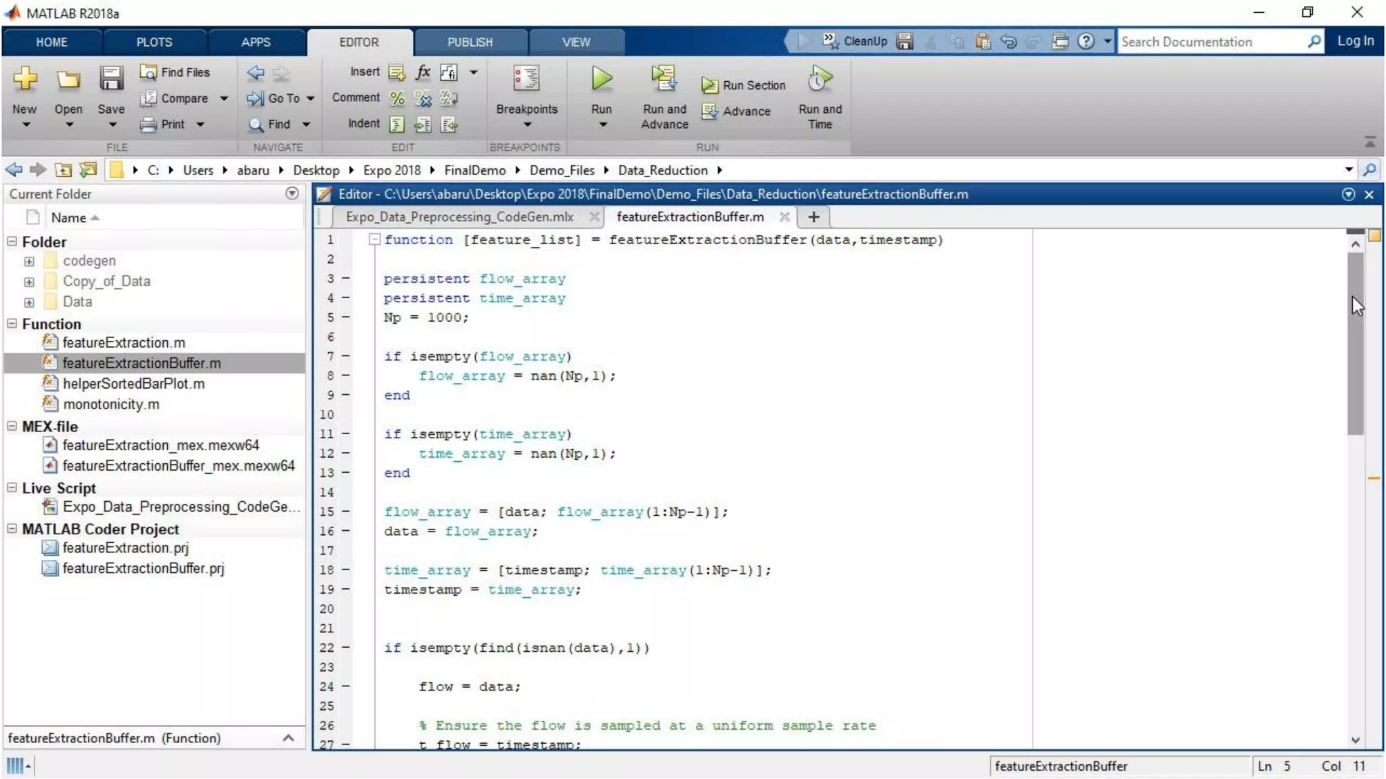
Task: Select helperSortedBarPlot.m in Current Folder
Action: [x=133, y=383]
